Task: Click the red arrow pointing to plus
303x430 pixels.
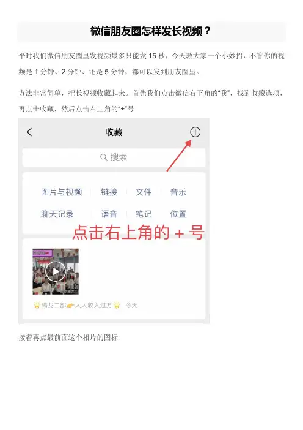Action: [179, 156]
